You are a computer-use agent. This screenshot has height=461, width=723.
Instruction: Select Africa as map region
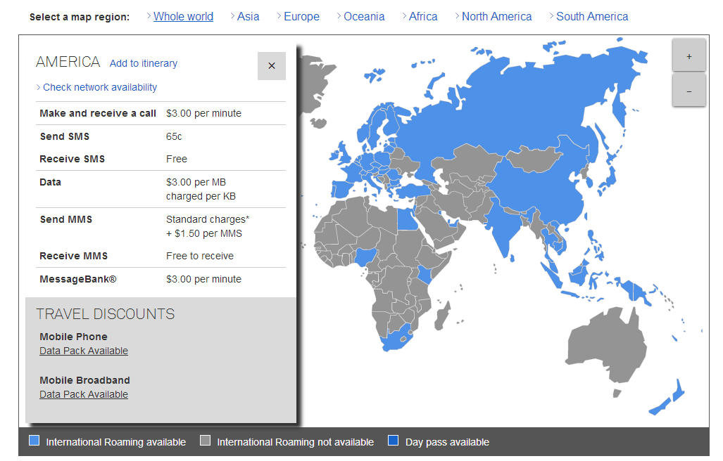point(423,17)
